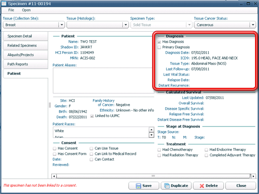This screenshot has width=259, height=194.
Task: Click the HCI Person ID value 1104049
Action: (87, 53)
